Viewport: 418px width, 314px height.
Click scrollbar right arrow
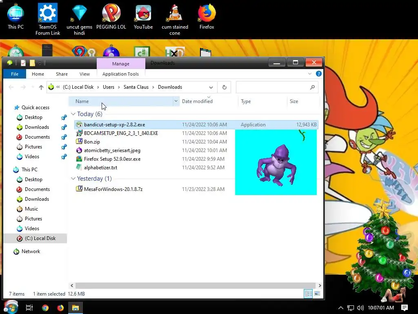320,285
